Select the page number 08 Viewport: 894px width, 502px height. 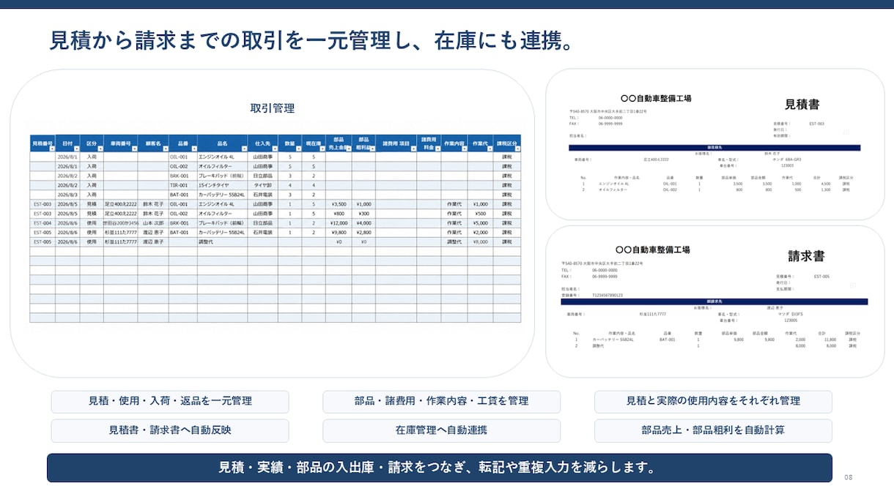(849, 477)
